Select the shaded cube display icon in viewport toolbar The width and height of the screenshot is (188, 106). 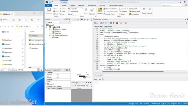click(82, 20)
